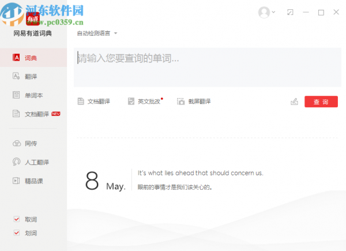Select the 文档翻译 sidebar document icon
The height and width of the screenshot is (251, 346).
16,114
